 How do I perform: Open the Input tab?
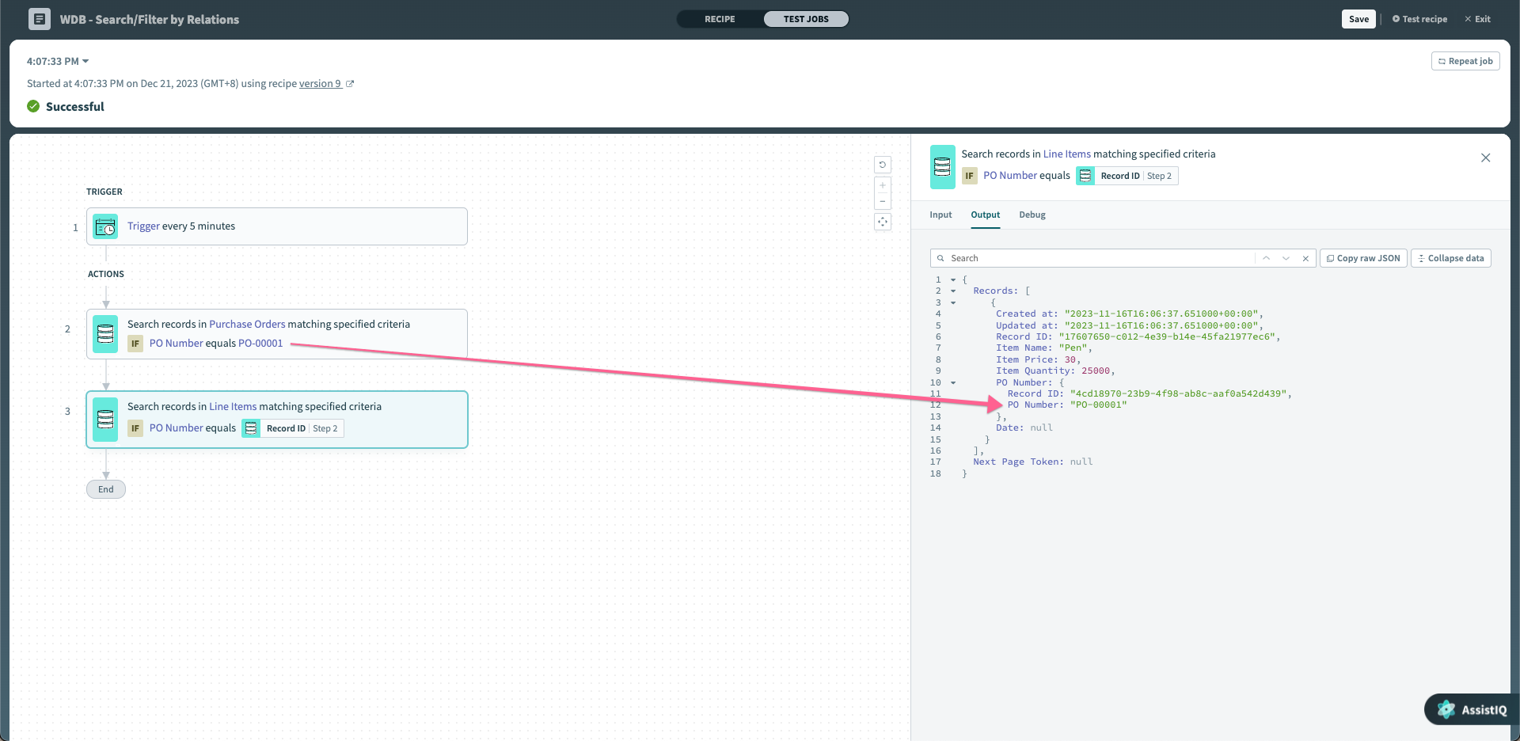point(940,215)
